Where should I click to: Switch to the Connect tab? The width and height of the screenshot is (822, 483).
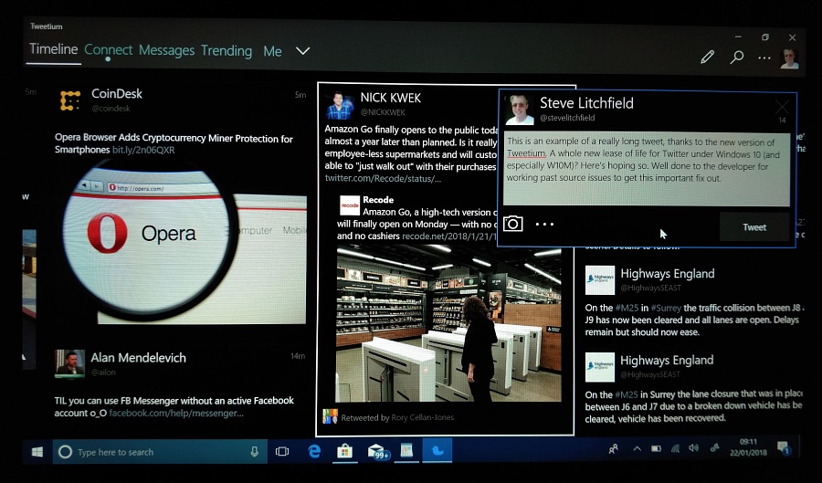pyautogui.click(x=109, y=50)
